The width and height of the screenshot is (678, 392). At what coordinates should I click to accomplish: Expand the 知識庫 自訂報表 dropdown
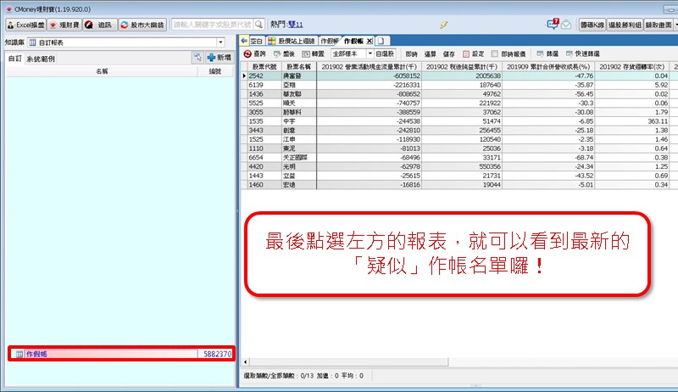point(220,41)
